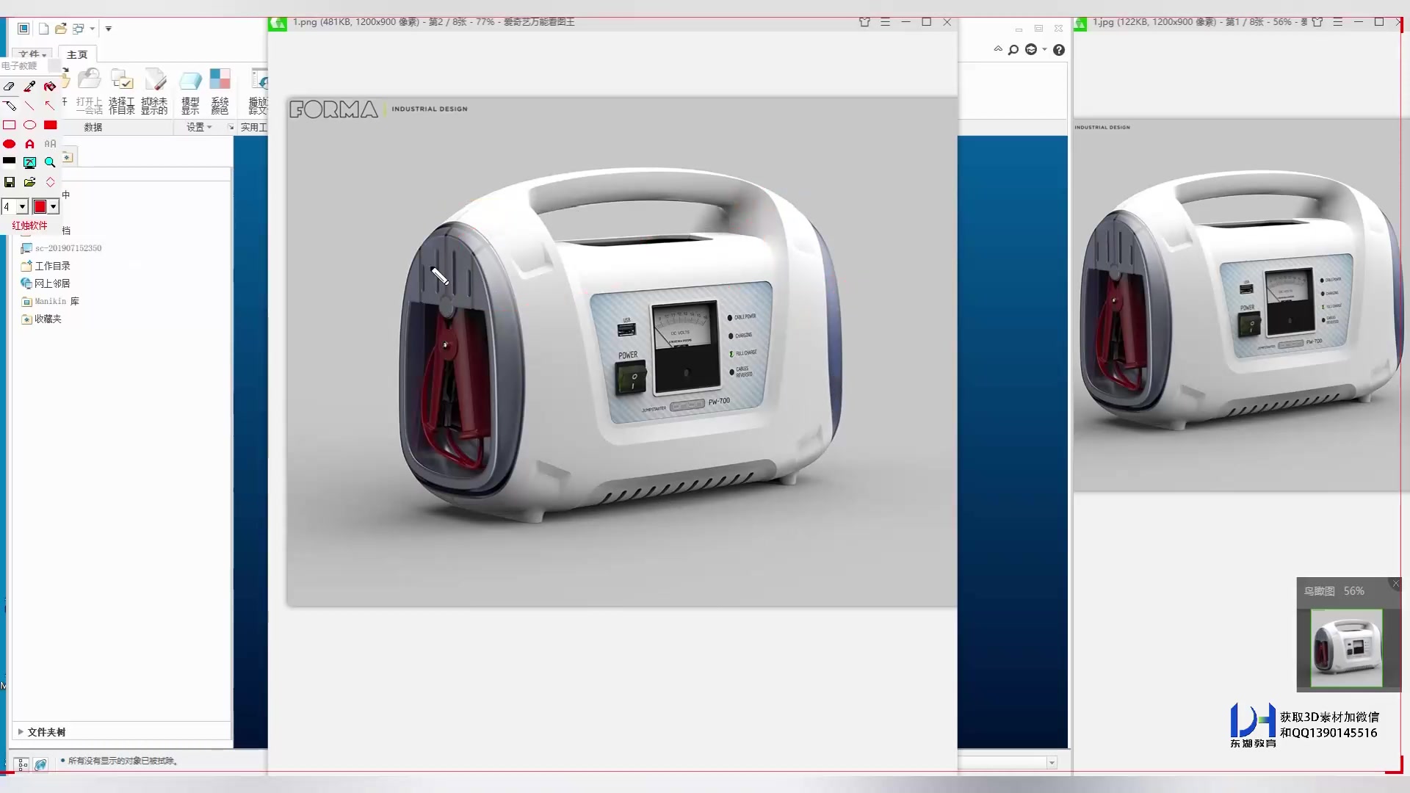Viewport: 1410px width, 793px height.
Task: Click green app icon of 1.png viewer
Action: click(278, 23)
